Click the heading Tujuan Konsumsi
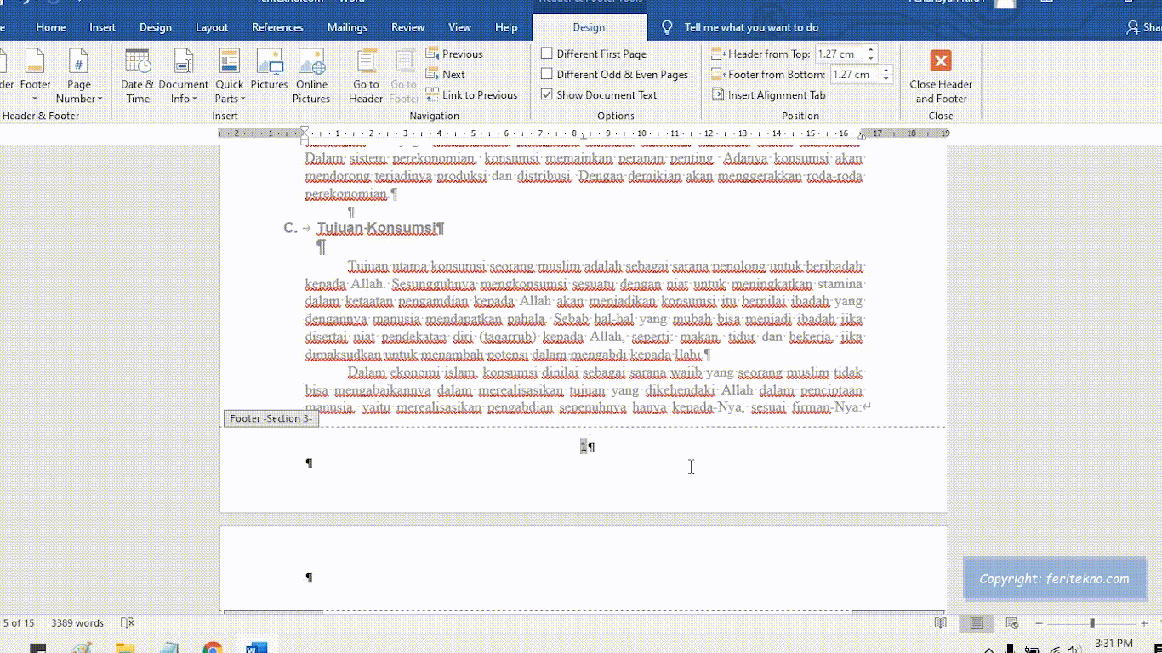Image resolution: width=1162 pixels, height=653 pixels. (x=377, y=228)
